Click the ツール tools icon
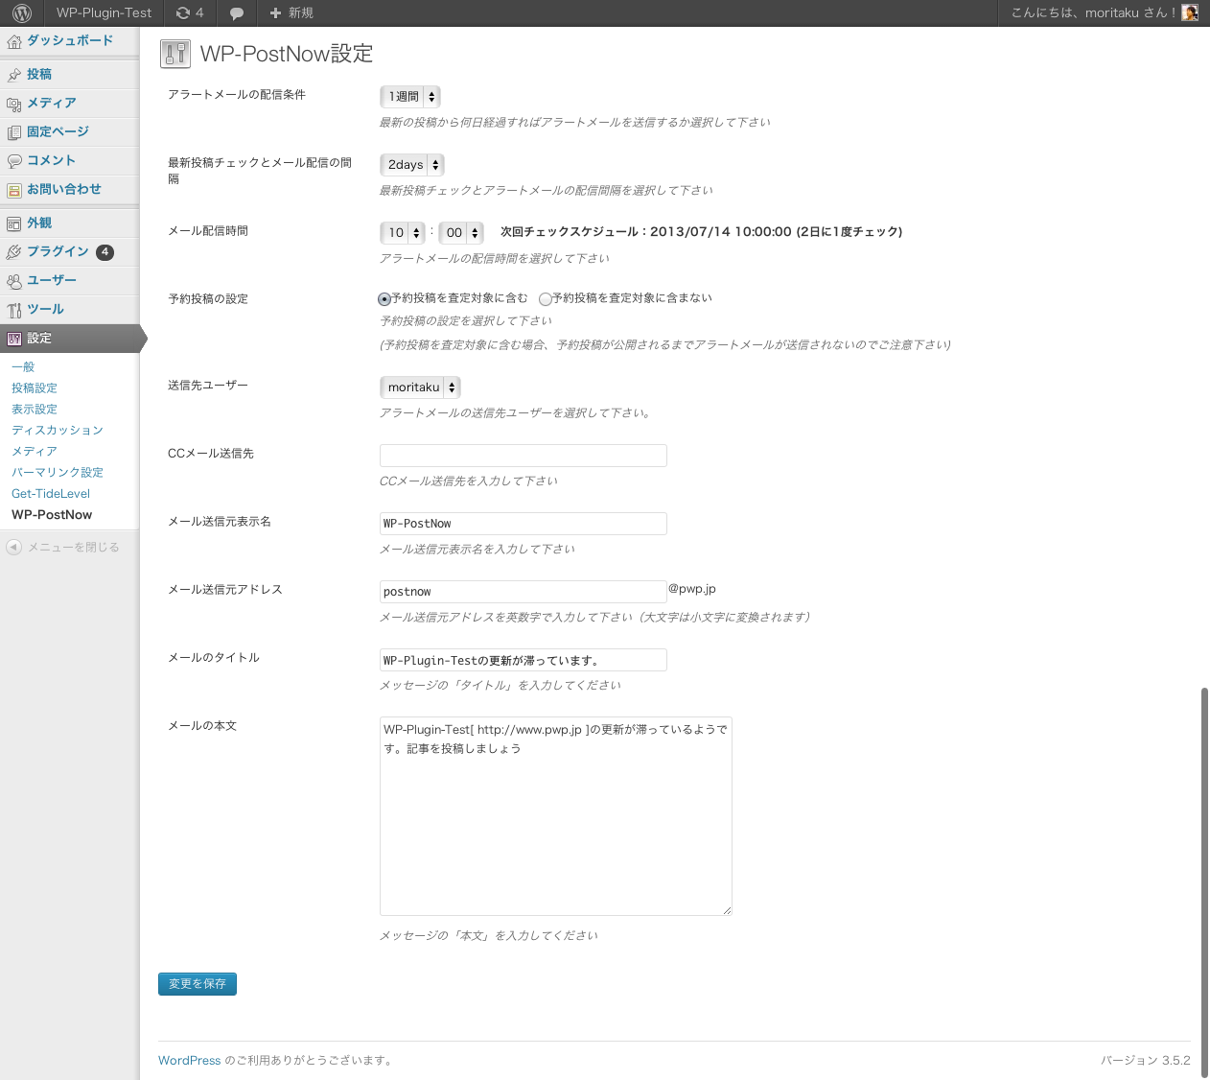This screenshot has height=1080, width=1210. click(x=14, y=310)
